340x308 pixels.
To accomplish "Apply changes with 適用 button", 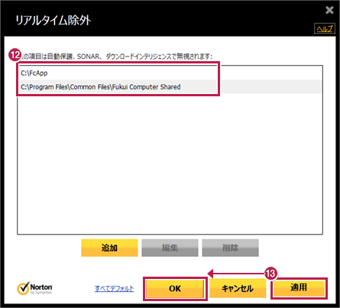I will click(x=299, y=288).
